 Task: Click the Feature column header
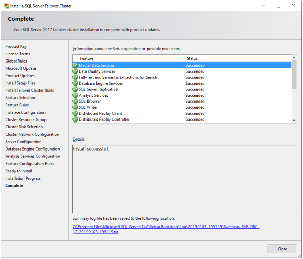131,58
